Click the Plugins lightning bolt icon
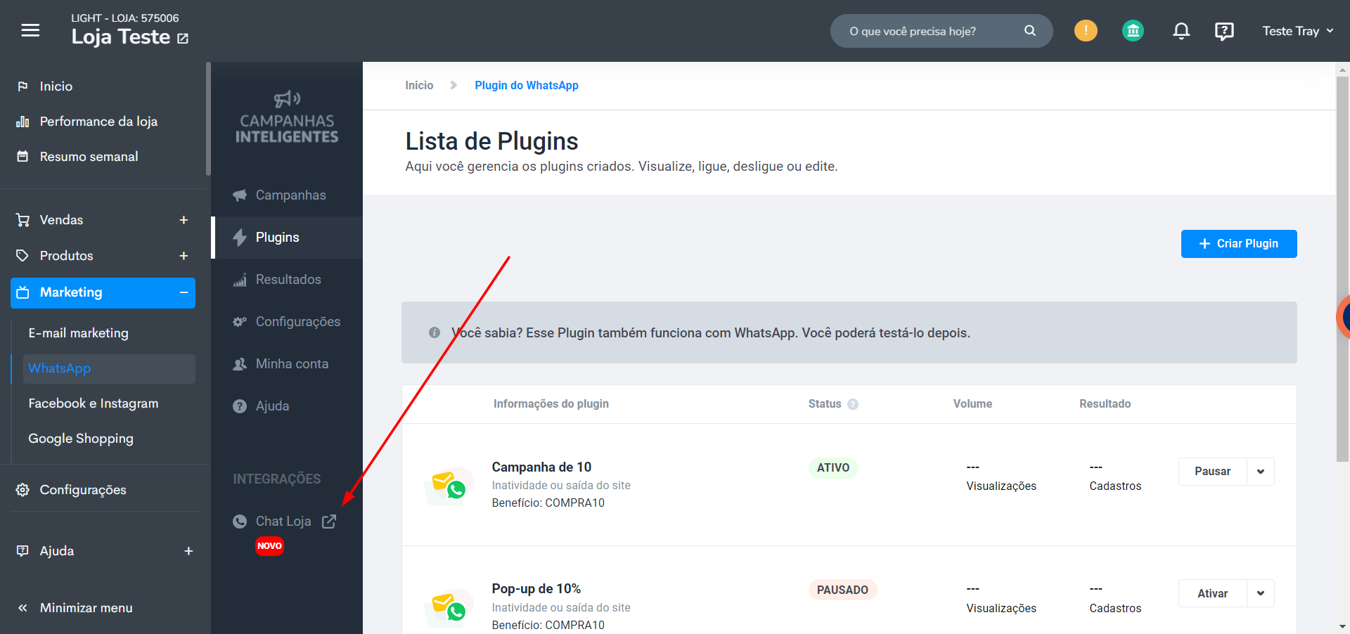The width and height of the screenshot is (1350, 634). (240, 238)
